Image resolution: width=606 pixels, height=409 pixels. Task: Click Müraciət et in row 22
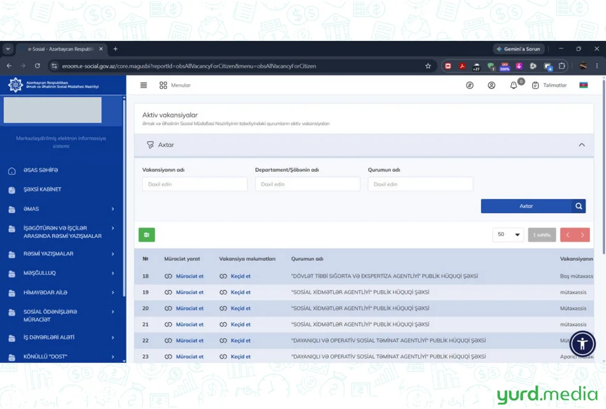pos(184,341)
